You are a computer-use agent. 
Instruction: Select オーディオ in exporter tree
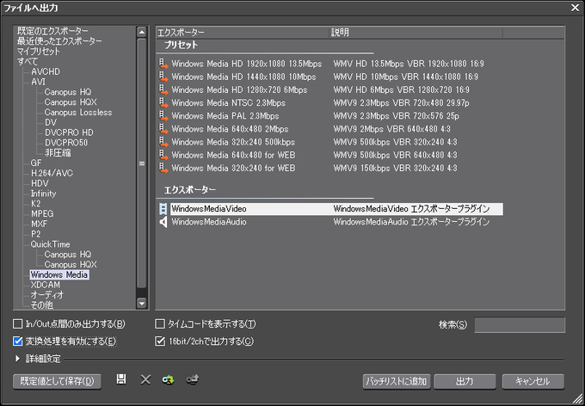[47, 295]
